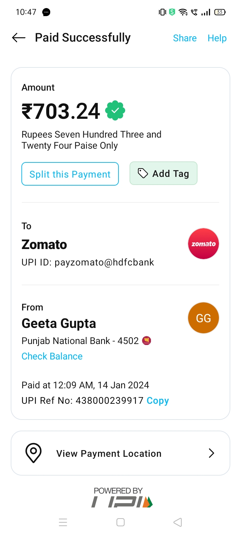The width and height of the screenshot is (241, 537).
Task: Tap the UPI logo at bottom
Action: (122, 502)
